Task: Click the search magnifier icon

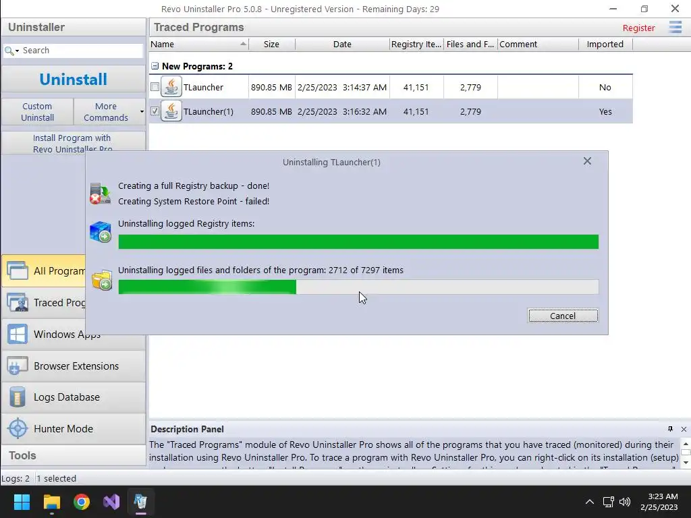Action: (x=8, y=51)
